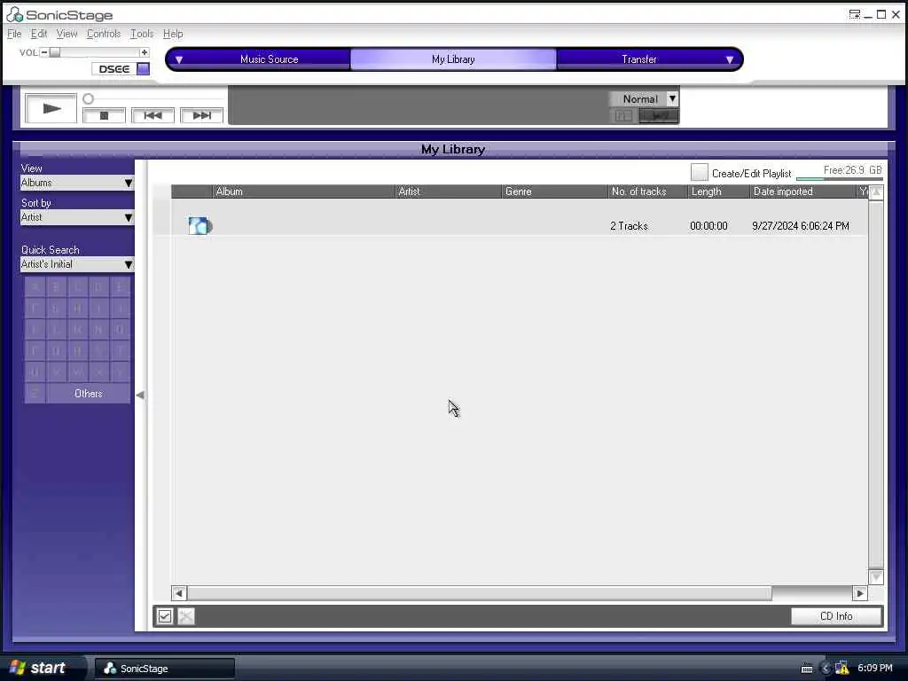Adjust the VOL slider handle
The height and width of the screenshot is (681, 908).
pyautogui.click(x=55, y=52)
